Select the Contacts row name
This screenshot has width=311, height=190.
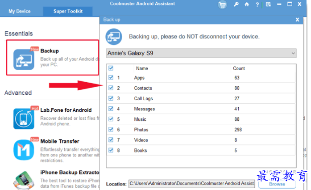143,88
